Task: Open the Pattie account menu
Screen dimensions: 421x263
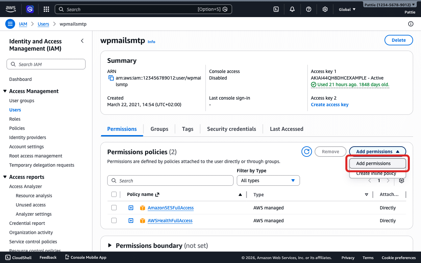Action: pyautogui.click(x=390, y=5)
